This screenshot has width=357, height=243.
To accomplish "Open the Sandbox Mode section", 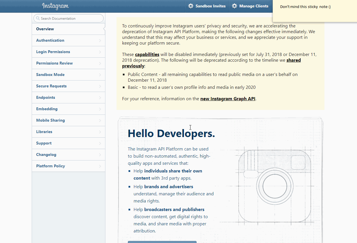I will pos(50,75).
